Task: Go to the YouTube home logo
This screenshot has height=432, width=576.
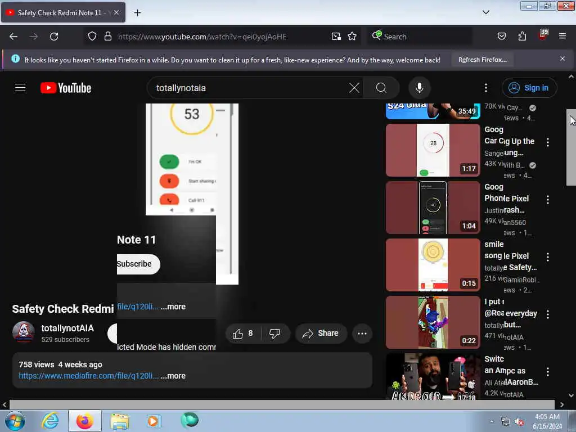Action: click(x=66, y=88)
